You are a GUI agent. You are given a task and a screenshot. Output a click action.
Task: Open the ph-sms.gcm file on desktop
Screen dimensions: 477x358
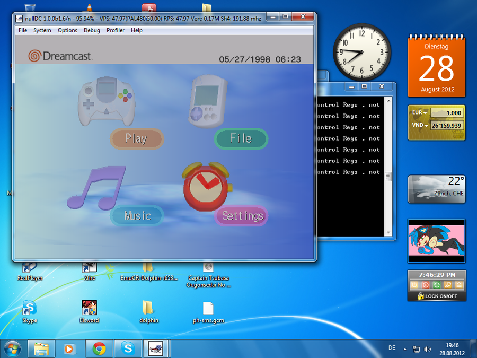point(208,311)
